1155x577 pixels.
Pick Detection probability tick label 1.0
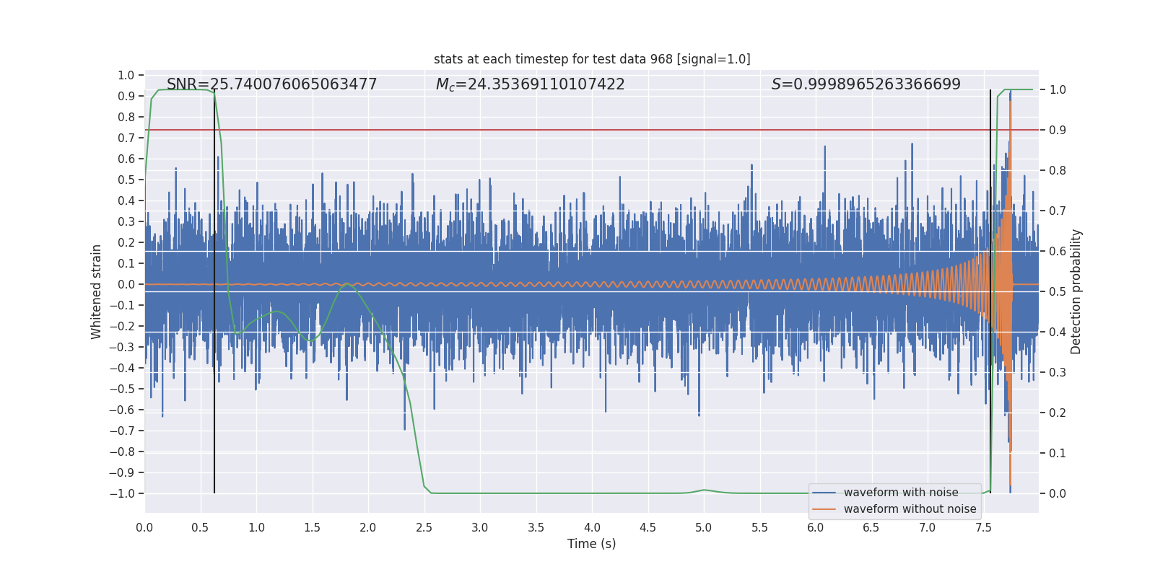point(1058,89)
